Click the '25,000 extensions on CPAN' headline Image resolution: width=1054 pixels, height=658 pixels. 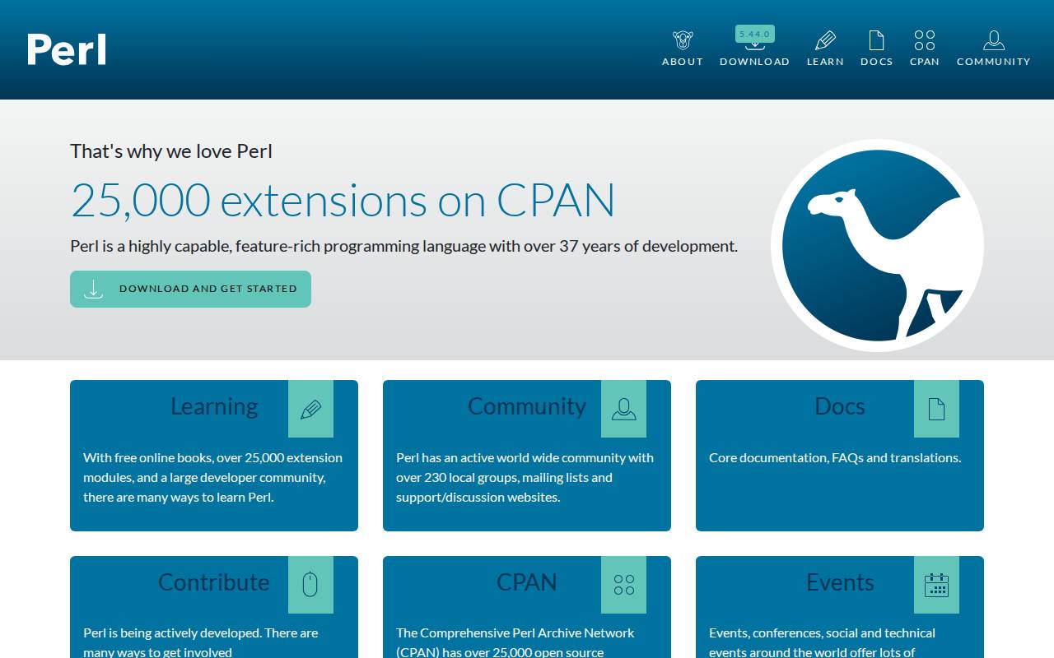343,200
